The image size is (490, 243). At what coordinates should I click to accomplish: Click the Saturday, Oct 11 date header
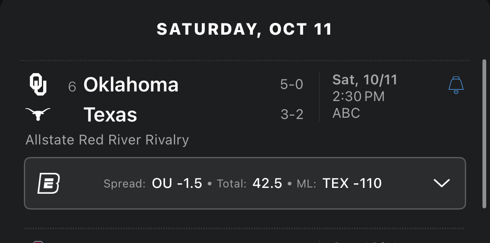point(245,29)
